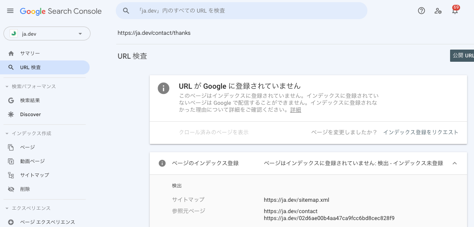Viewport: 474px width, 227px height.
Task: Open the ja.dev property selector dropdown
Action: point(47,33)
